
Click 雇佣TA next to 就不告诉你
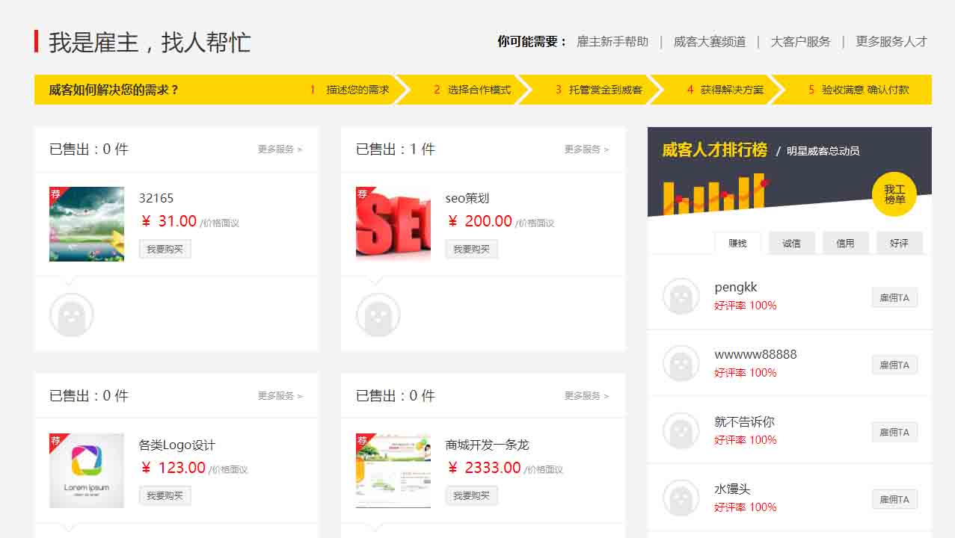(894, 432)
